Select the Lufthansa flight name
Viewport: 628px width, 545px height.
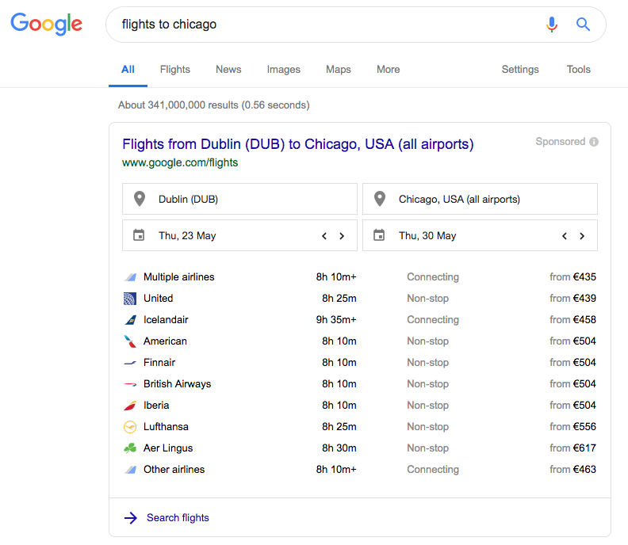(x=166, y=427)
